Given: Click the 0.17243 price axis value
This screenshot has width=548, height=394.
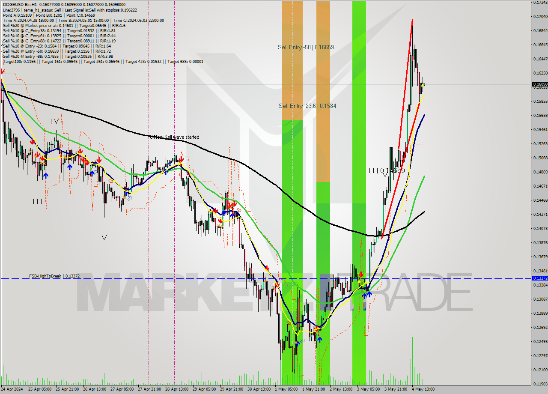Looking at the screenshot, I should (540, 3).
